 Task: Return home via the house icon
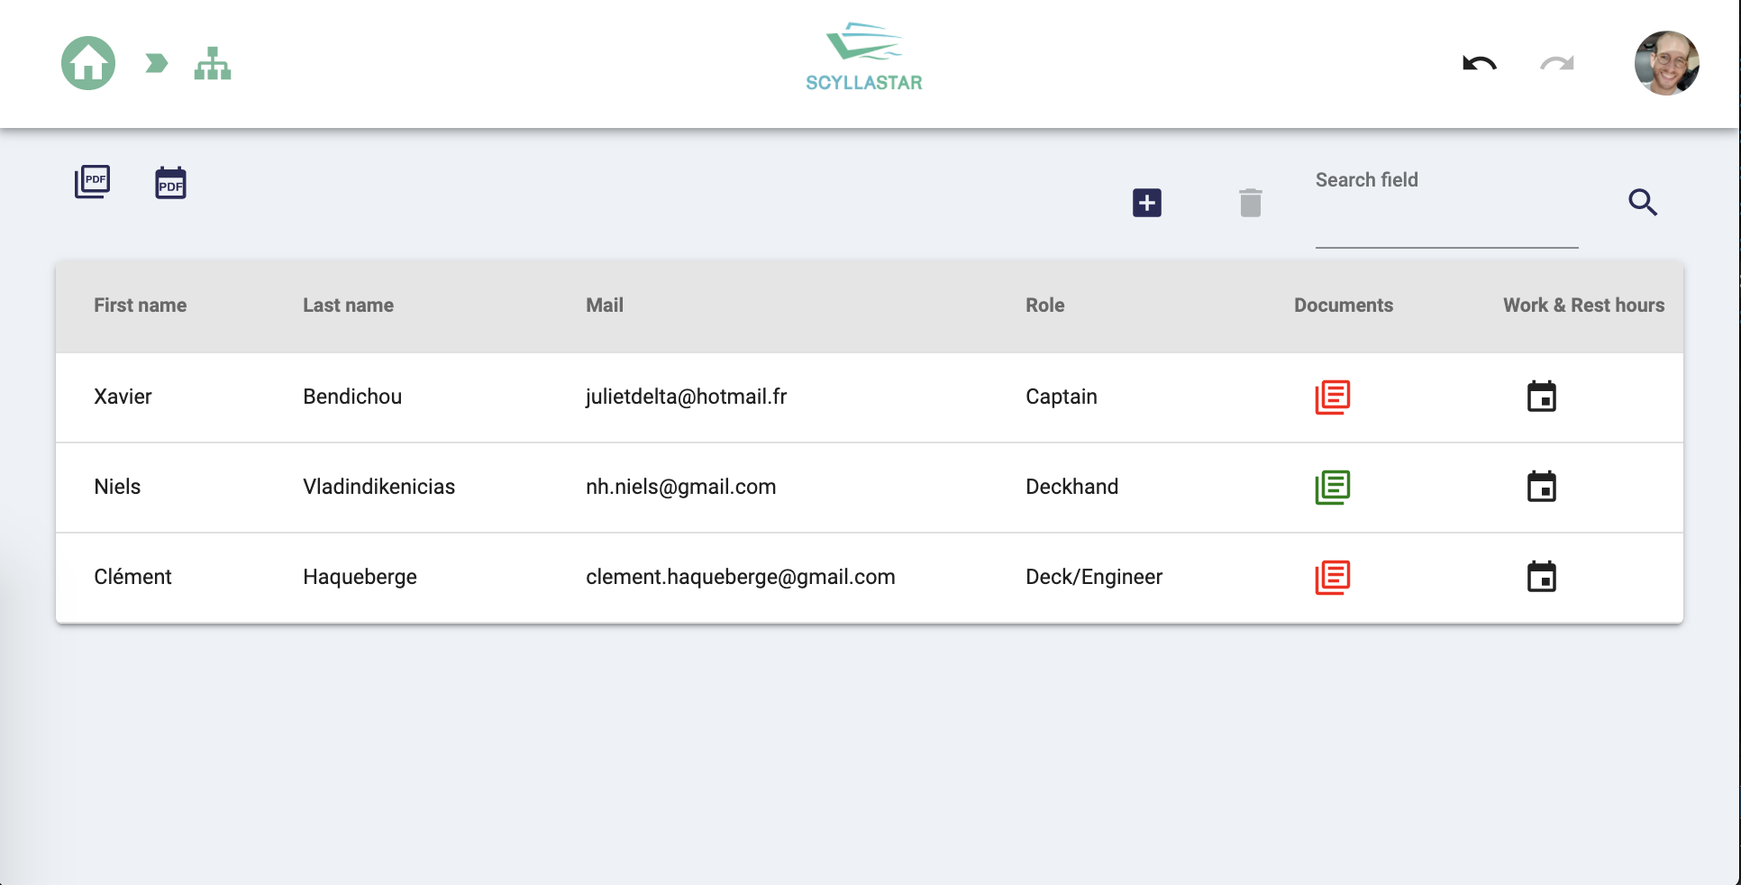click(87, 62)
